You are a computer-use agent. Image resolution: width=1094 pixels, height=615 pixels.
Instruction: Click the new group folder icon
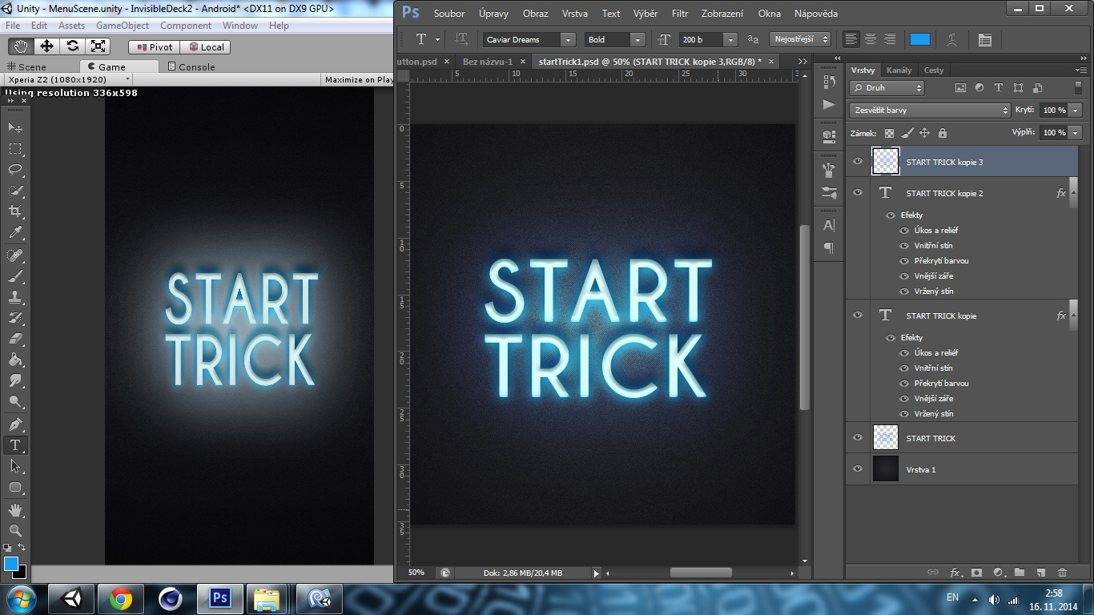pyautogui.click(x=1020, y=573)
